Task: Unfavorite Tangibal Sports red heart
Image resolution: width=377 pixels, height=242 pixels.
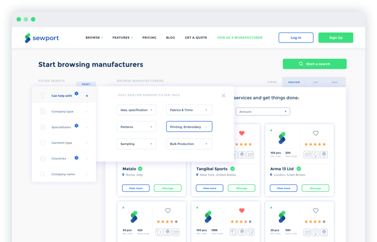Action: (242, 134)
